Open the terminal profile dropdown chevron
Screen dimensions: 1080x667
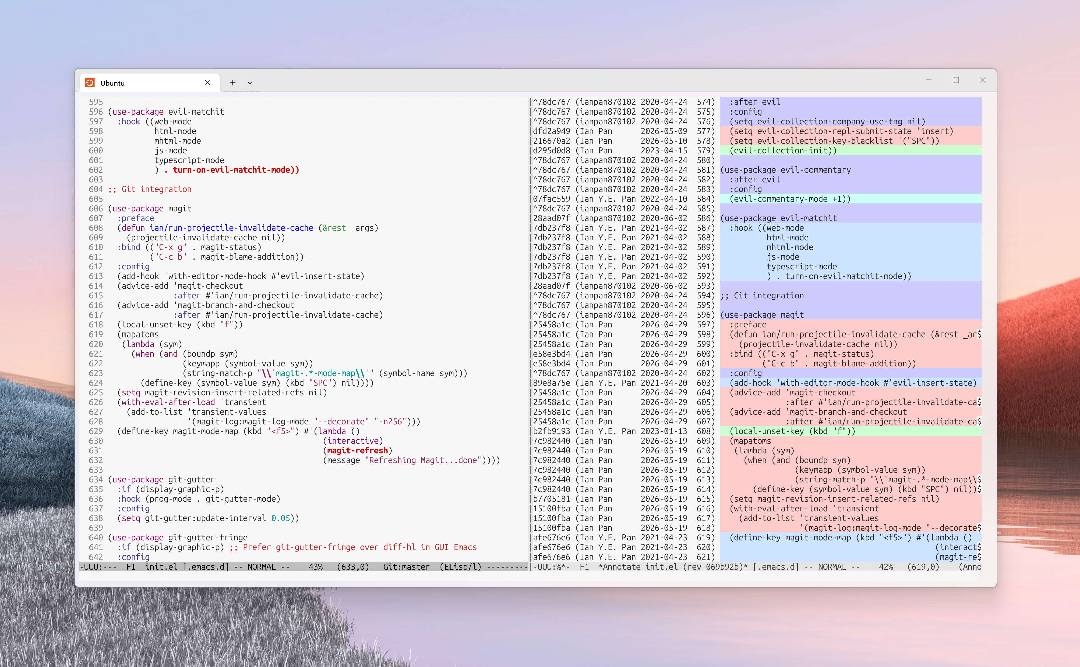[250, 83]
